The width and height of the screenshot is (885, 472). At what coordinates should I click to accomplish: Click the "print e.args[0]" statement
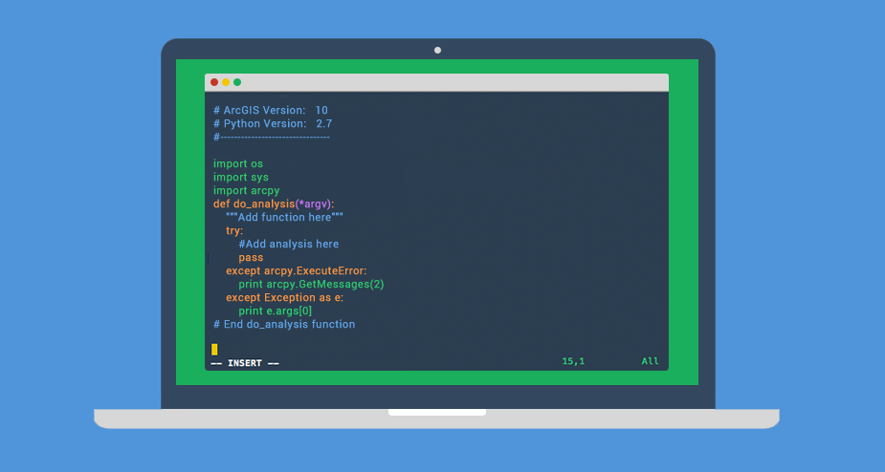[276, 311]
